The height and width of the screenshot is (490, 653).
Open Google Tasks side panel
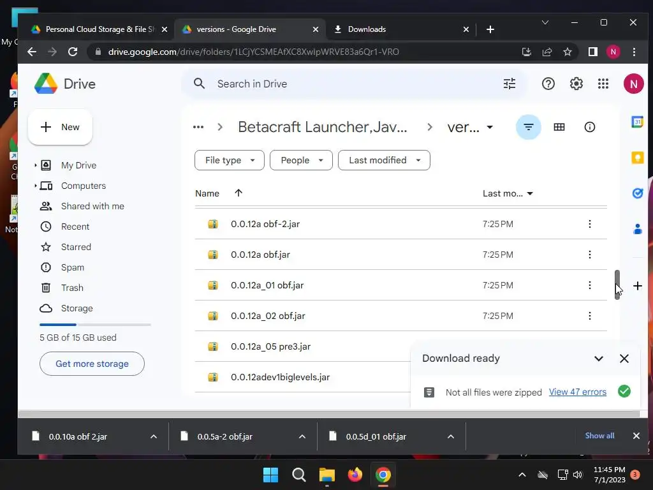pos(637,193)
